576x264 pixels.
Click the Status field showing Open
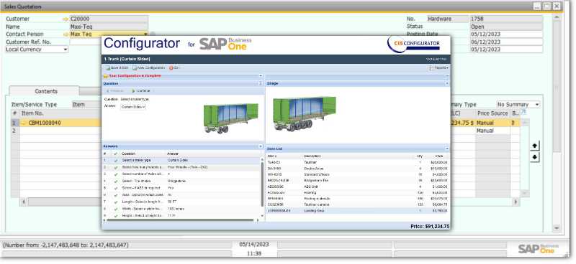click(x=506, y=27)
